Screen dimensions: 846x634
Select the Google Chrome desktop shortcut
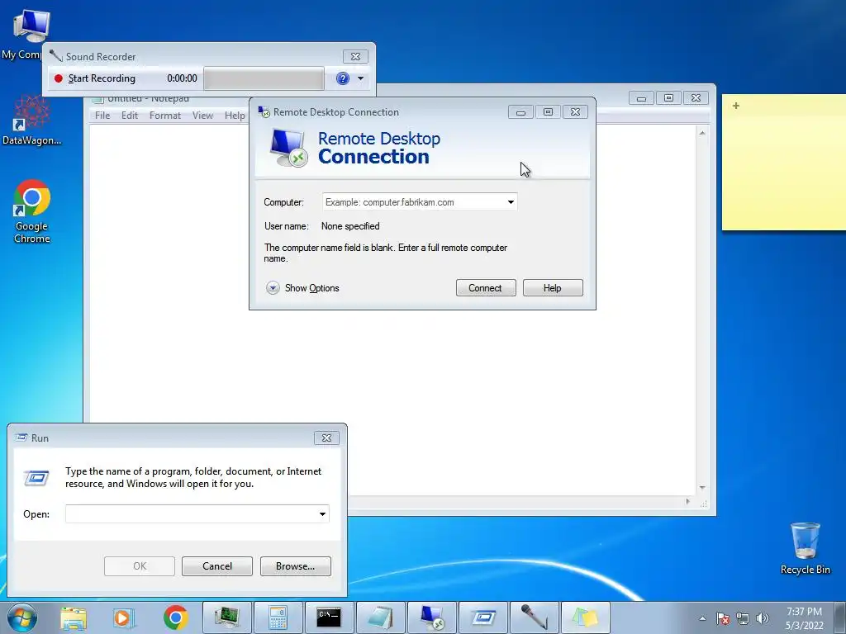pos(31,211)
